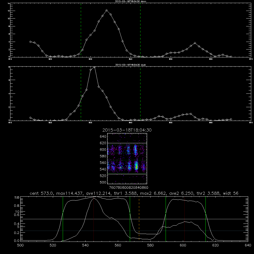Click the solid green line near 614

205,219
